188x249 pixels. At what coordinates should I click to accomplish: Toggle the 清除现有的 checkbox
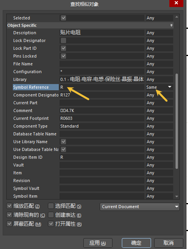9,215
